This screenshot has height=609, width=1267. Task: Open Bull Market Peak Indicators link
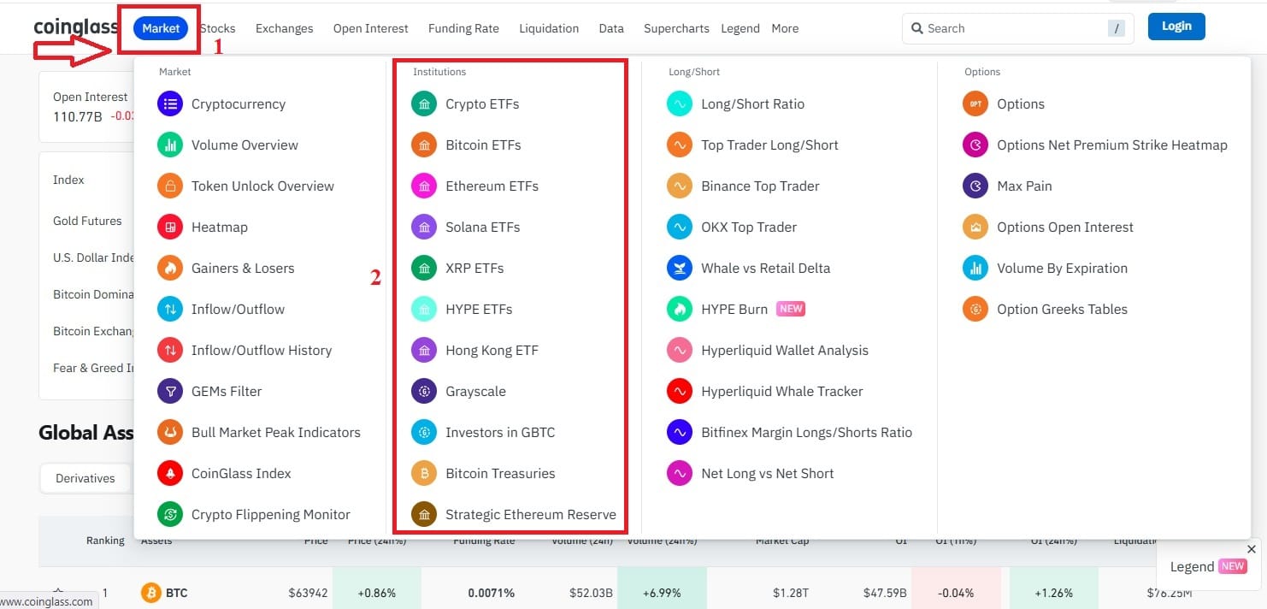(276, 433)
